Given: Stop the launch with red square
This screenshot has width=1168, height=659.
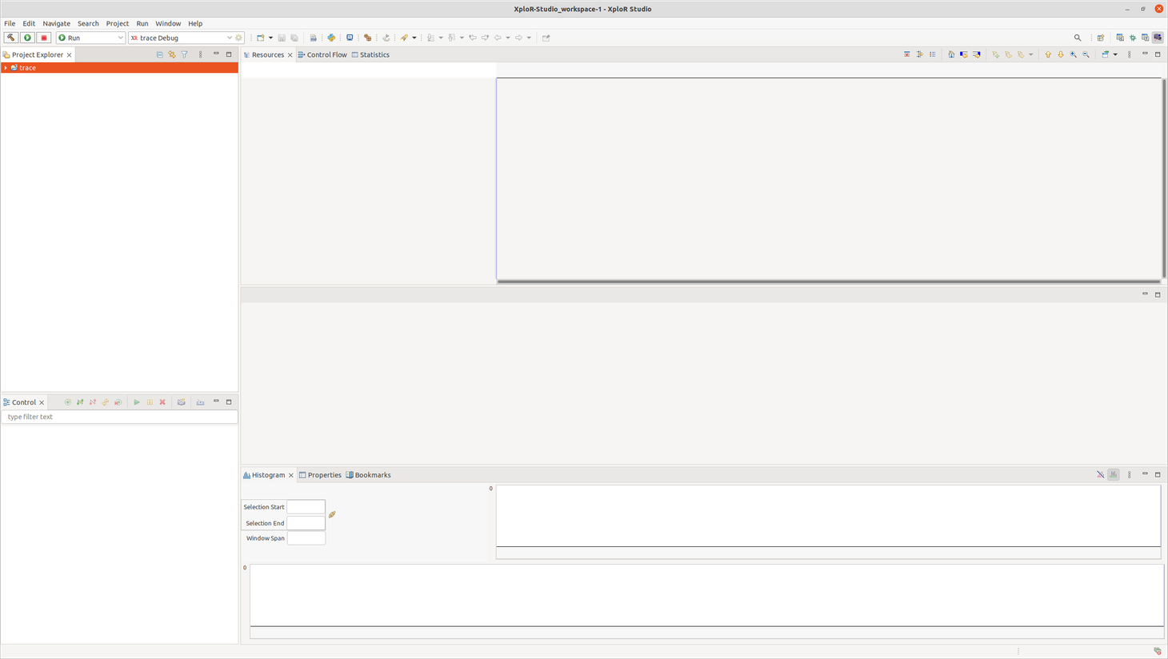Looking at the screenshot, I should [x=44, y=38].
